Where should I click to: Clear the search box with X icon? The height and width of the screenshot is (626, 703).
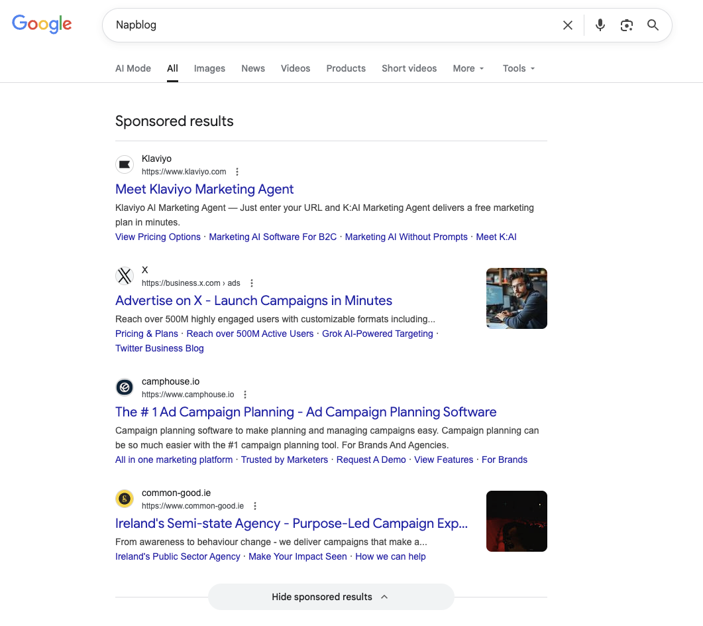tap(568, 25)
